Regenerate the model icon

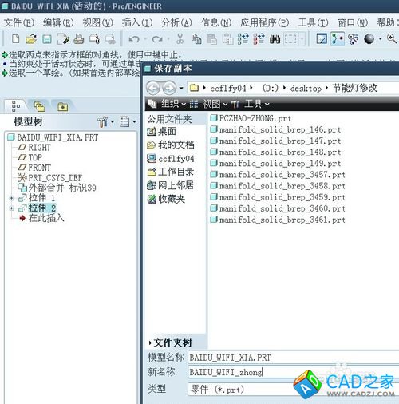click(x=243, y=39)
